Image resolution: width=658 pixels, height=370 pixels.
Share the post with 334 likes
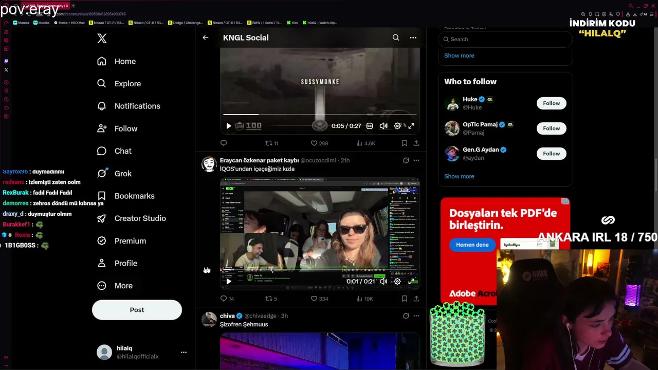tap(416, 299)
